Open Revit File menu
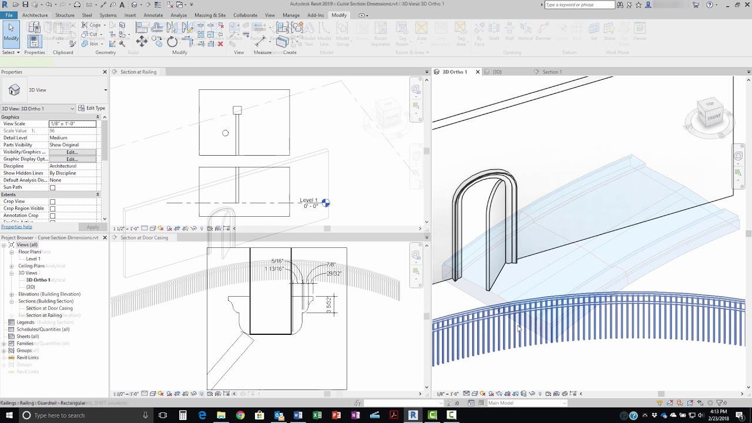The height and width of the screenshot is (423, 752). (9, 15)
